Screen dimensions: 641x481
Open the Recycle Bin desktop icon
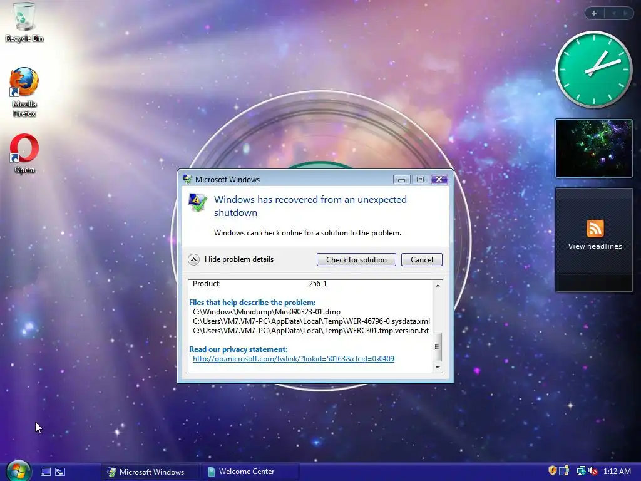tap(24, 22)
